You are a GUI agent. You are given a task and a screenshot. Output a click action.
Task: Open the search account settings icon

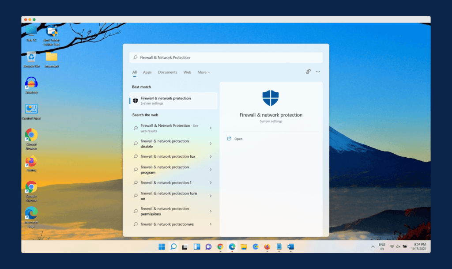pyautogui.click(x=309, y=72)
